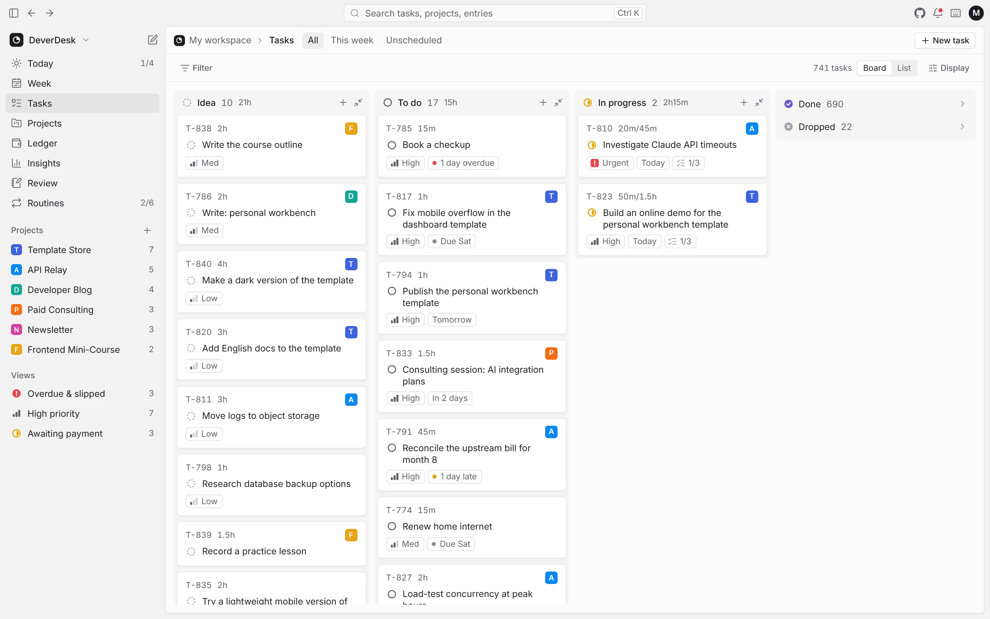The height and width of the screenshot is (619, 990).
Task: Open the Tomorrow date chip on T-794
Action: (452, 320)
